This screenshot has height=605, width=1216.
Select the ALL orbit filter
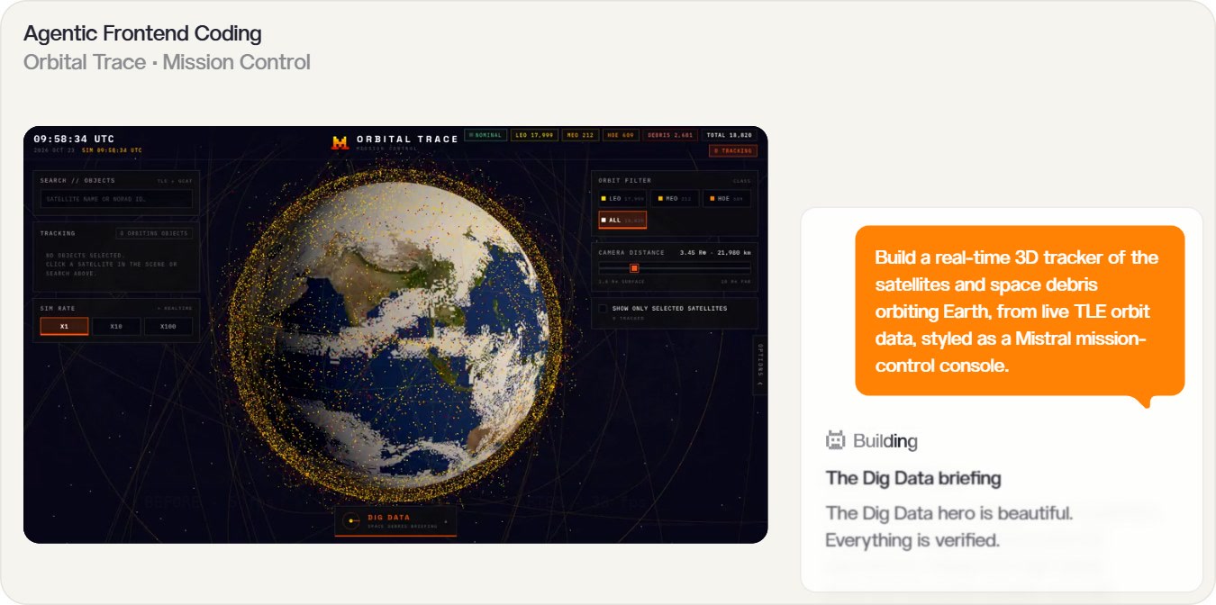(x=622, y=220)
